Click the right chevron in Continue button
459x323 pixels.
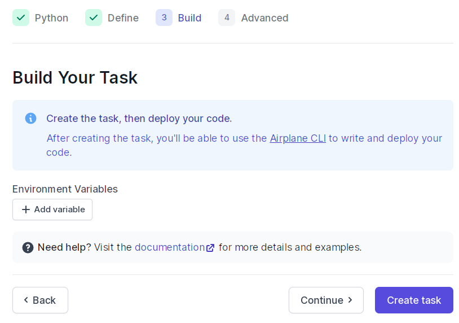[350, 300]
